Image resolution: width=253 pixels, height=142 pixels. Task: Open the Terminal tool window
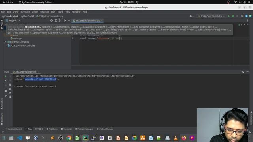pos(66,129)
